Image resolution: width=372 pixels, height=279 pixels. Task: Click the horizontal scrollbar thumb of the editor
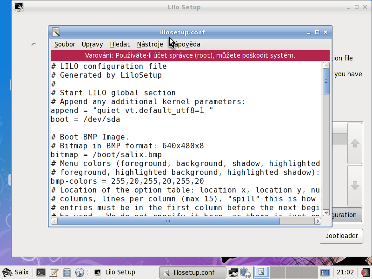coord(168,221)
